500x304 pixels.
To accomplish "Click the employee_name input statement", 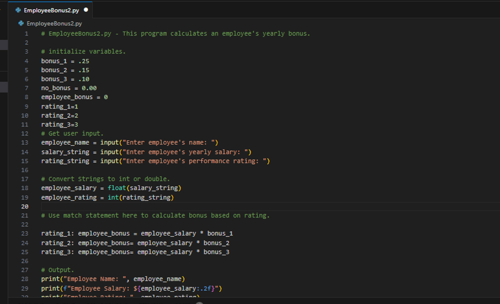I will (x=129, y=142).
